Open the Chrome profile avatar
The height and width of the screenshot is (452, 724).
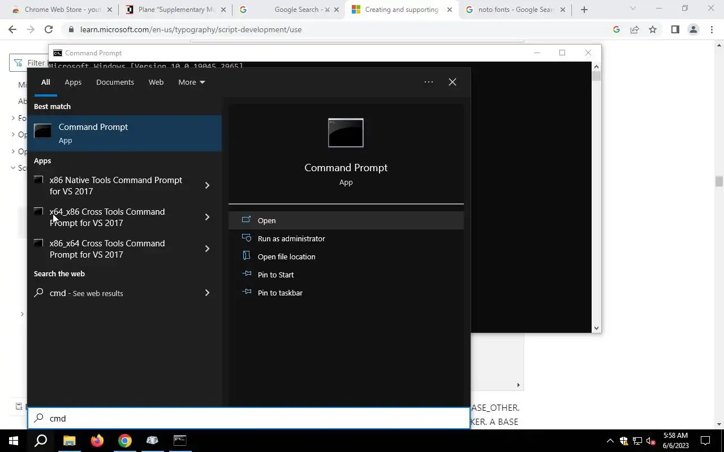[693, 29]
